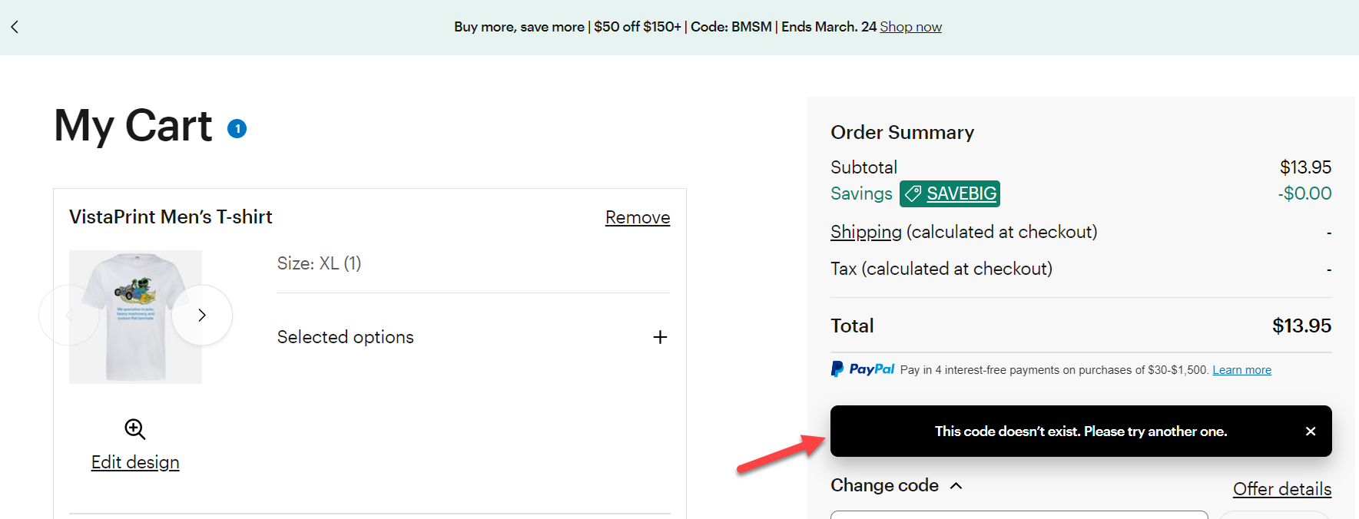Screen dimensions: 1359x519
Task: Click the back arrow in the banner
Action: 15,27
